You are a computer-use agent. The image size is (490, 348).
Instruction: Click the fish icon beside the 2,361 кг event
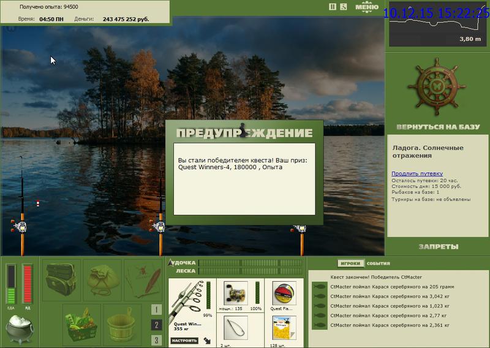pos(319,325)
